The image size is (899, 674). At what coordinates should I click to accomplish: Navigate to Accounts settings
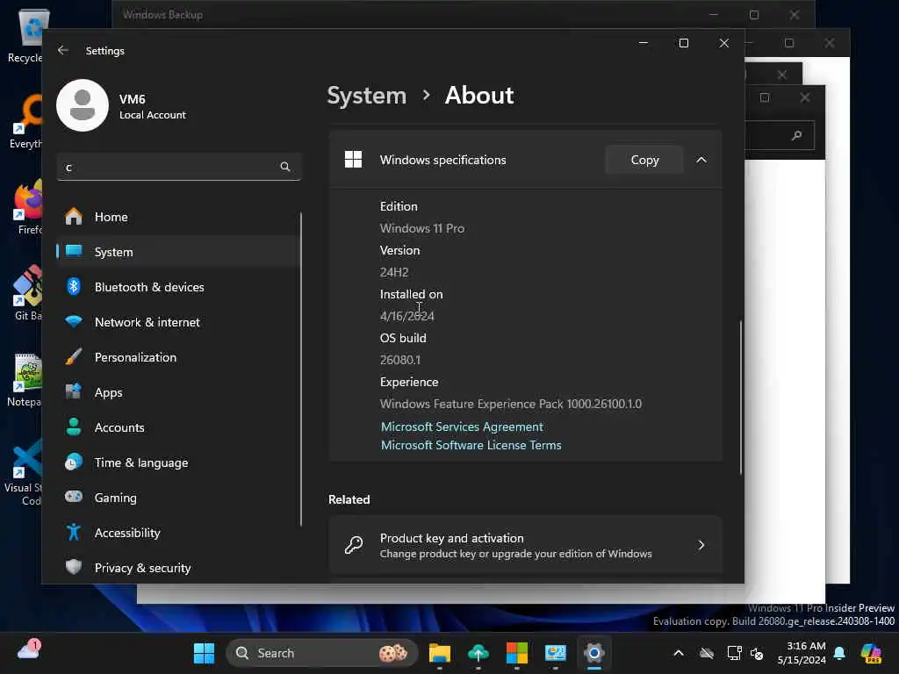click(178, 427)
